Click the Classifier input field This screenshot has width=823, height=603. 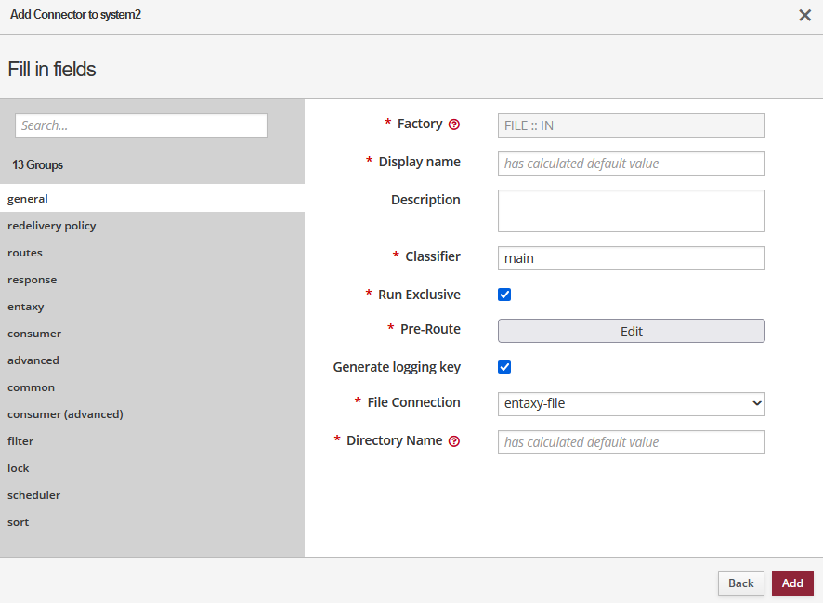[x=631, y=258]
